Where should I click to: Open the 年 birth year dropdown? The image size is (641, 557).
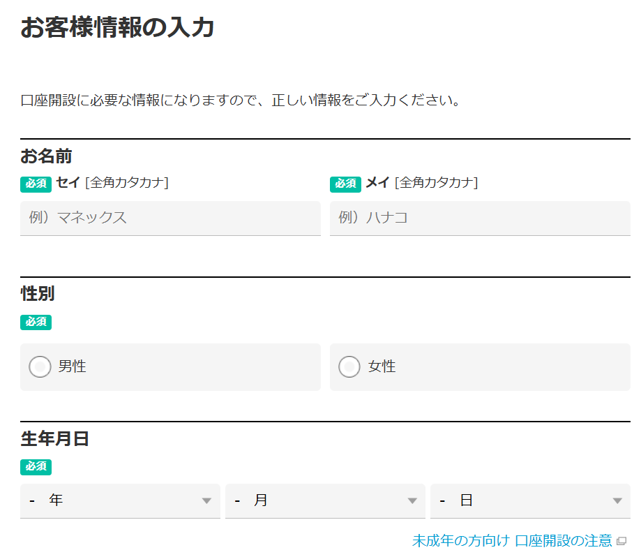(x=120, y=500)
